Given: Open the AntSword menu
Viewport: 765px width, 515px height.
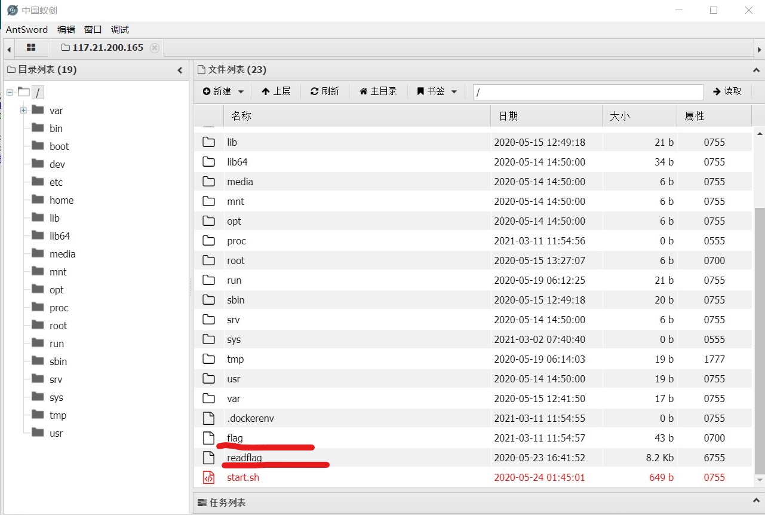Looking at the screenshot, I should click(x=26, y=29).
